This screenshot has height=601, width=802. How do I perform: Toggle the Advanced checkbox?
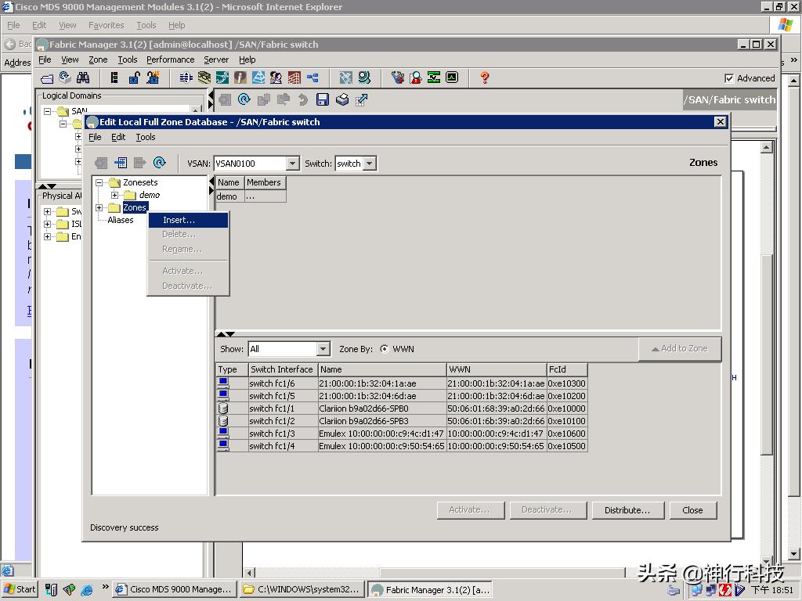pyautogui.click(x=729, y=78)
